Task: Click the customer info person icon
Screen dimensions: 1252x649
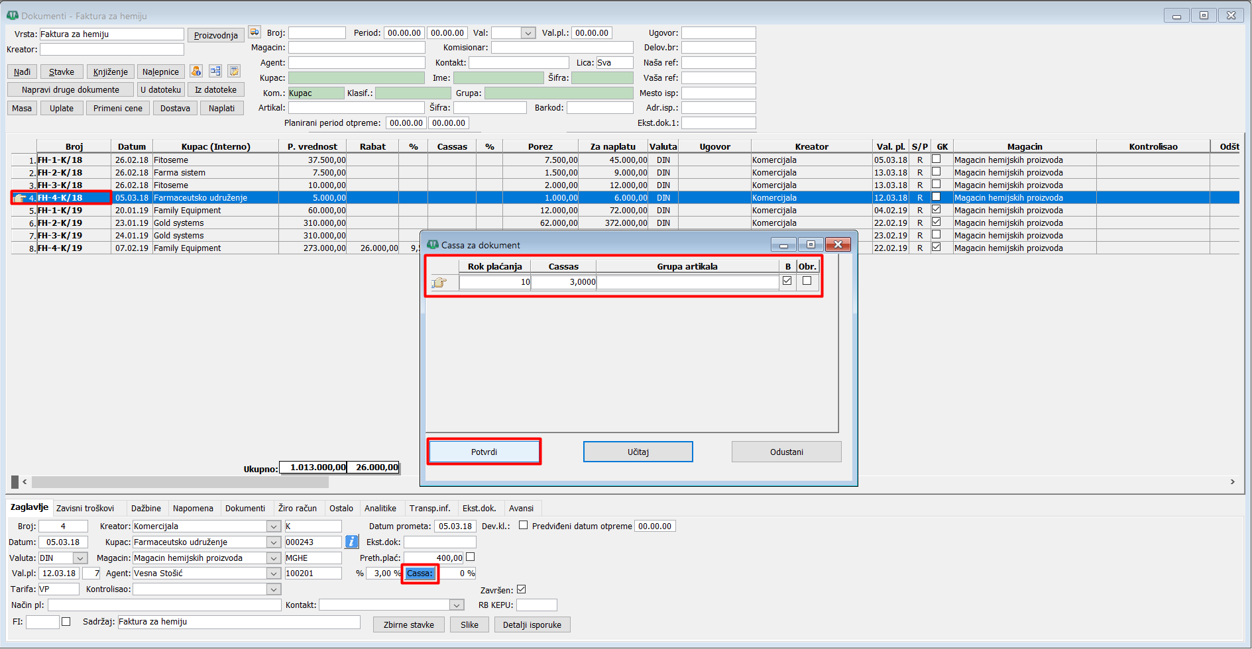Action: click(x=196, y=71)
